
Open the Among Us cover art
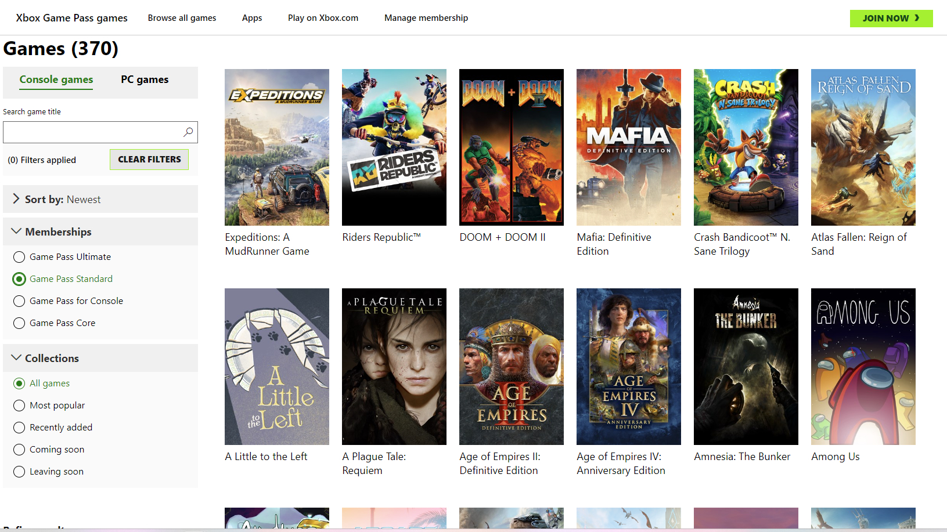pyautogui.click(x=863, y=367)
